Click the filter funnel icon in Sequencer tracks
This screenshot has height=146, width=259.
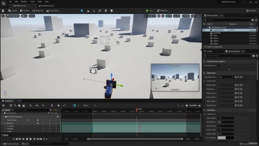tap(51, 110)
